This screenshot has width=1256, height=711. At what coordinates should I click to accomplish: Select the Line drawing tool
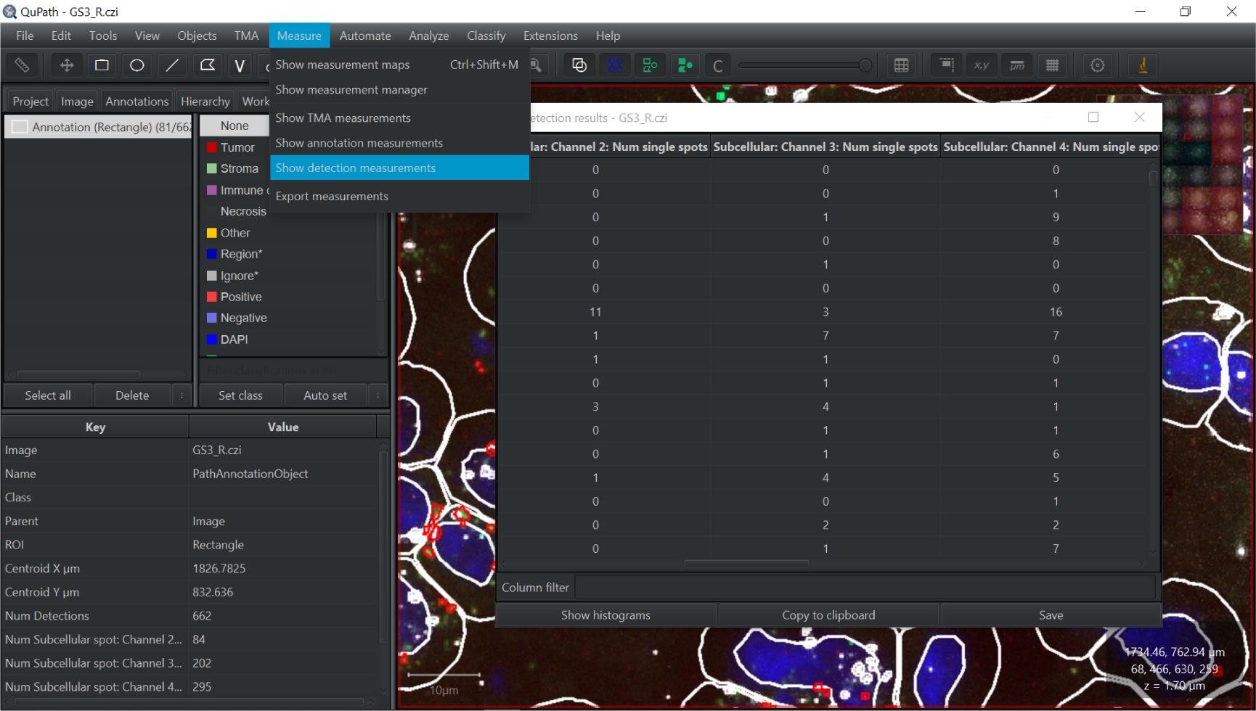(172, 65)
